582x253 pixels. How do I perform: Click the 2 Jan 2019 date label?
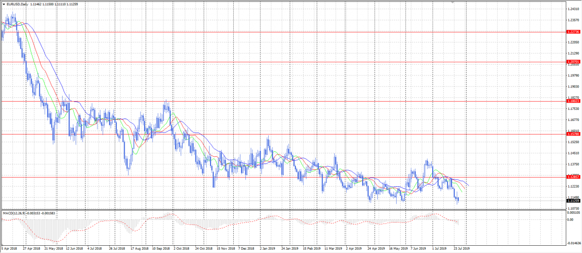[268, 249]
